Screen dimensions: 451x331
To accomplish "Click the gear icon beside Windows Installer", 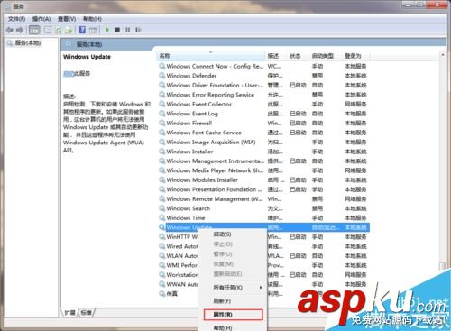I will coord(162,152).
